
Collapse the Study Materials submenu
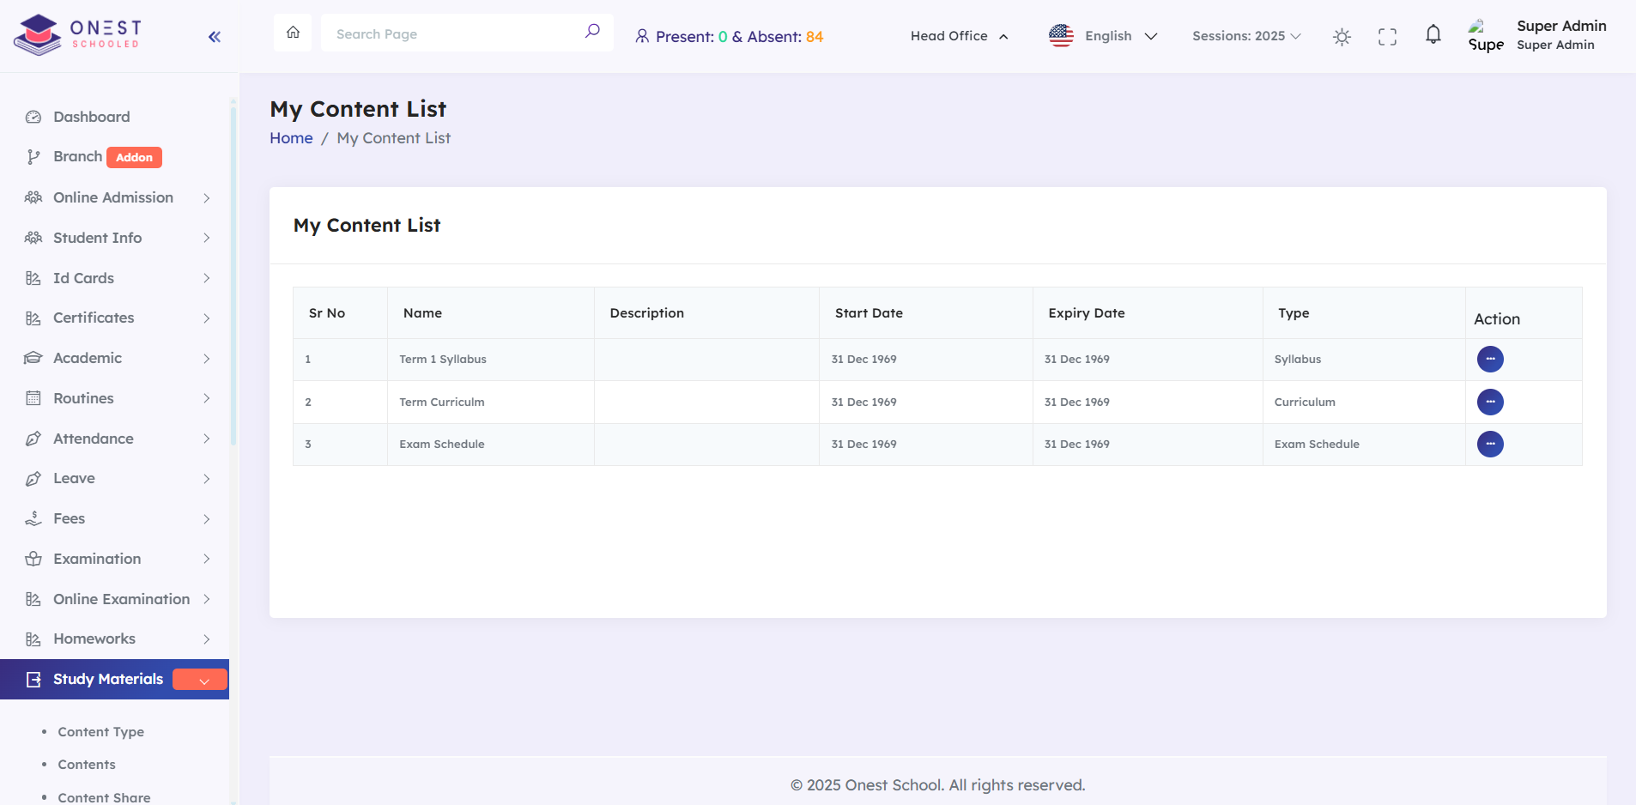point(199,679)
